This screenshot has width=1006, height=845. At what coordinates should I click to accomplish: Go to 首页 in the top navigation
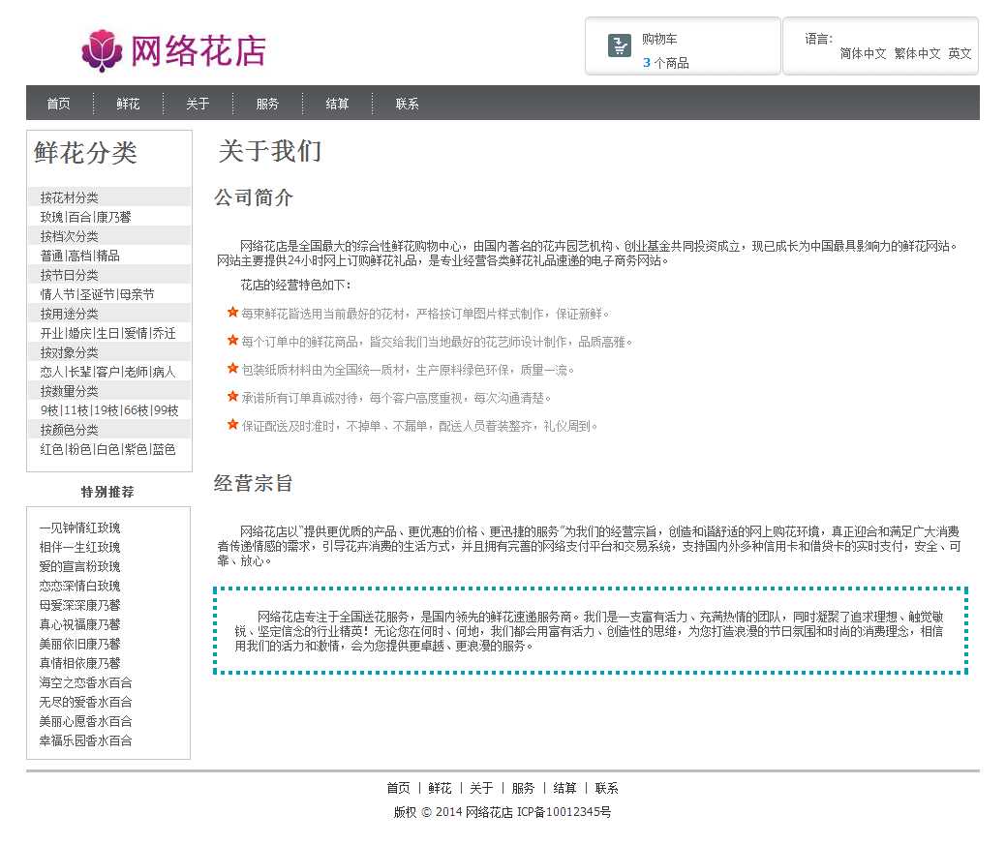click(58, 104)
